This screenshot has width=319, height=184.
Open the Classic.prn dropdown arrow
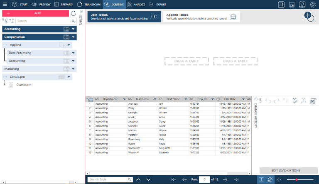point(69,77)
